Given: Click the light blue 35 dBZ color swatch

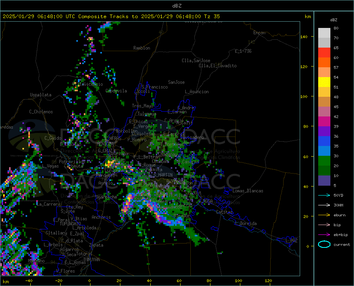Looking at the screenshot, I should [324, 151].
